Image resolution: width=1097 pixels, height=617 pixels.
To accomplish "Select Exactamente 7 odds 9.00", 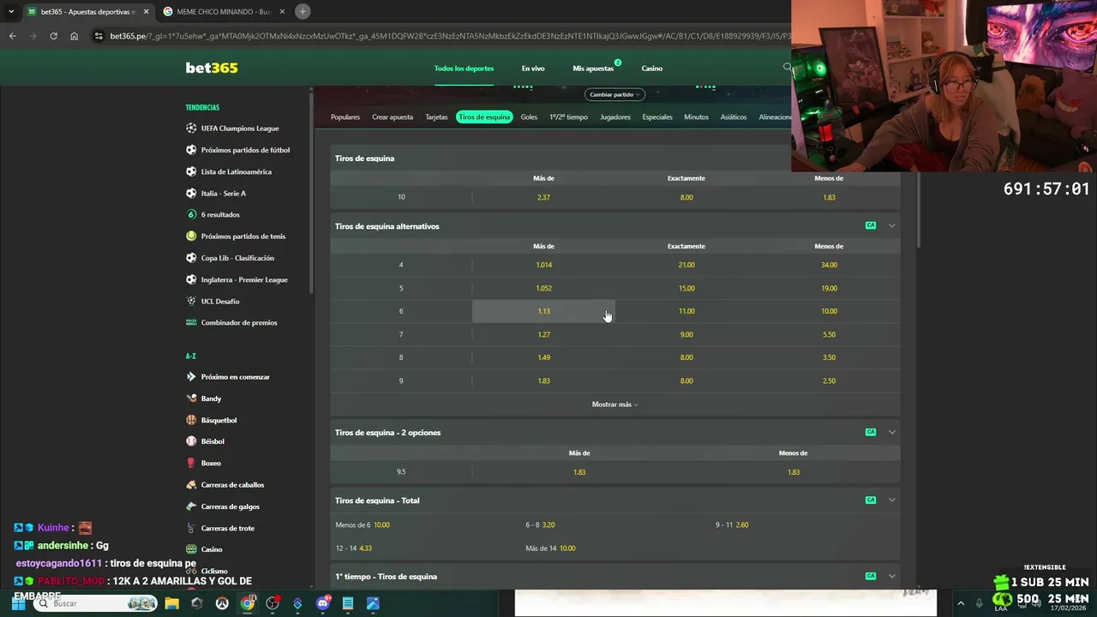I will pyautogui.click(x=686, y=334).
